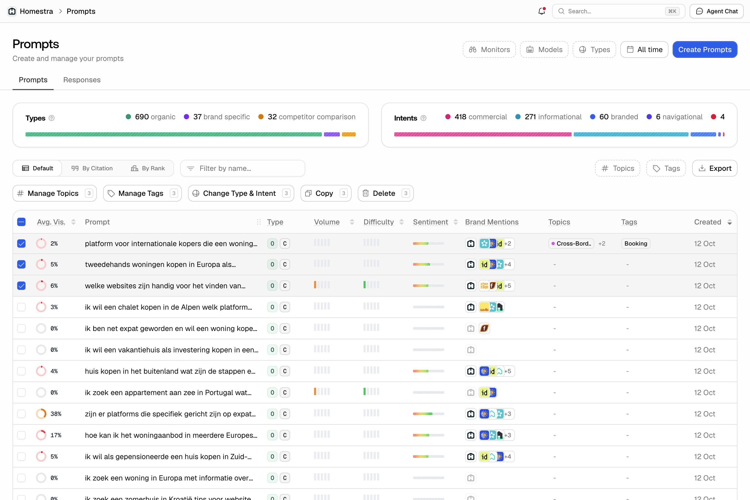Open the Tags filter dropdown

pyautogui.click(x=666, y=168)
